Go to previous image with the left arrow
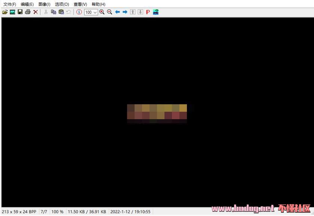The width and height of the screenshot is (314, 216). [x=117, y=12]
